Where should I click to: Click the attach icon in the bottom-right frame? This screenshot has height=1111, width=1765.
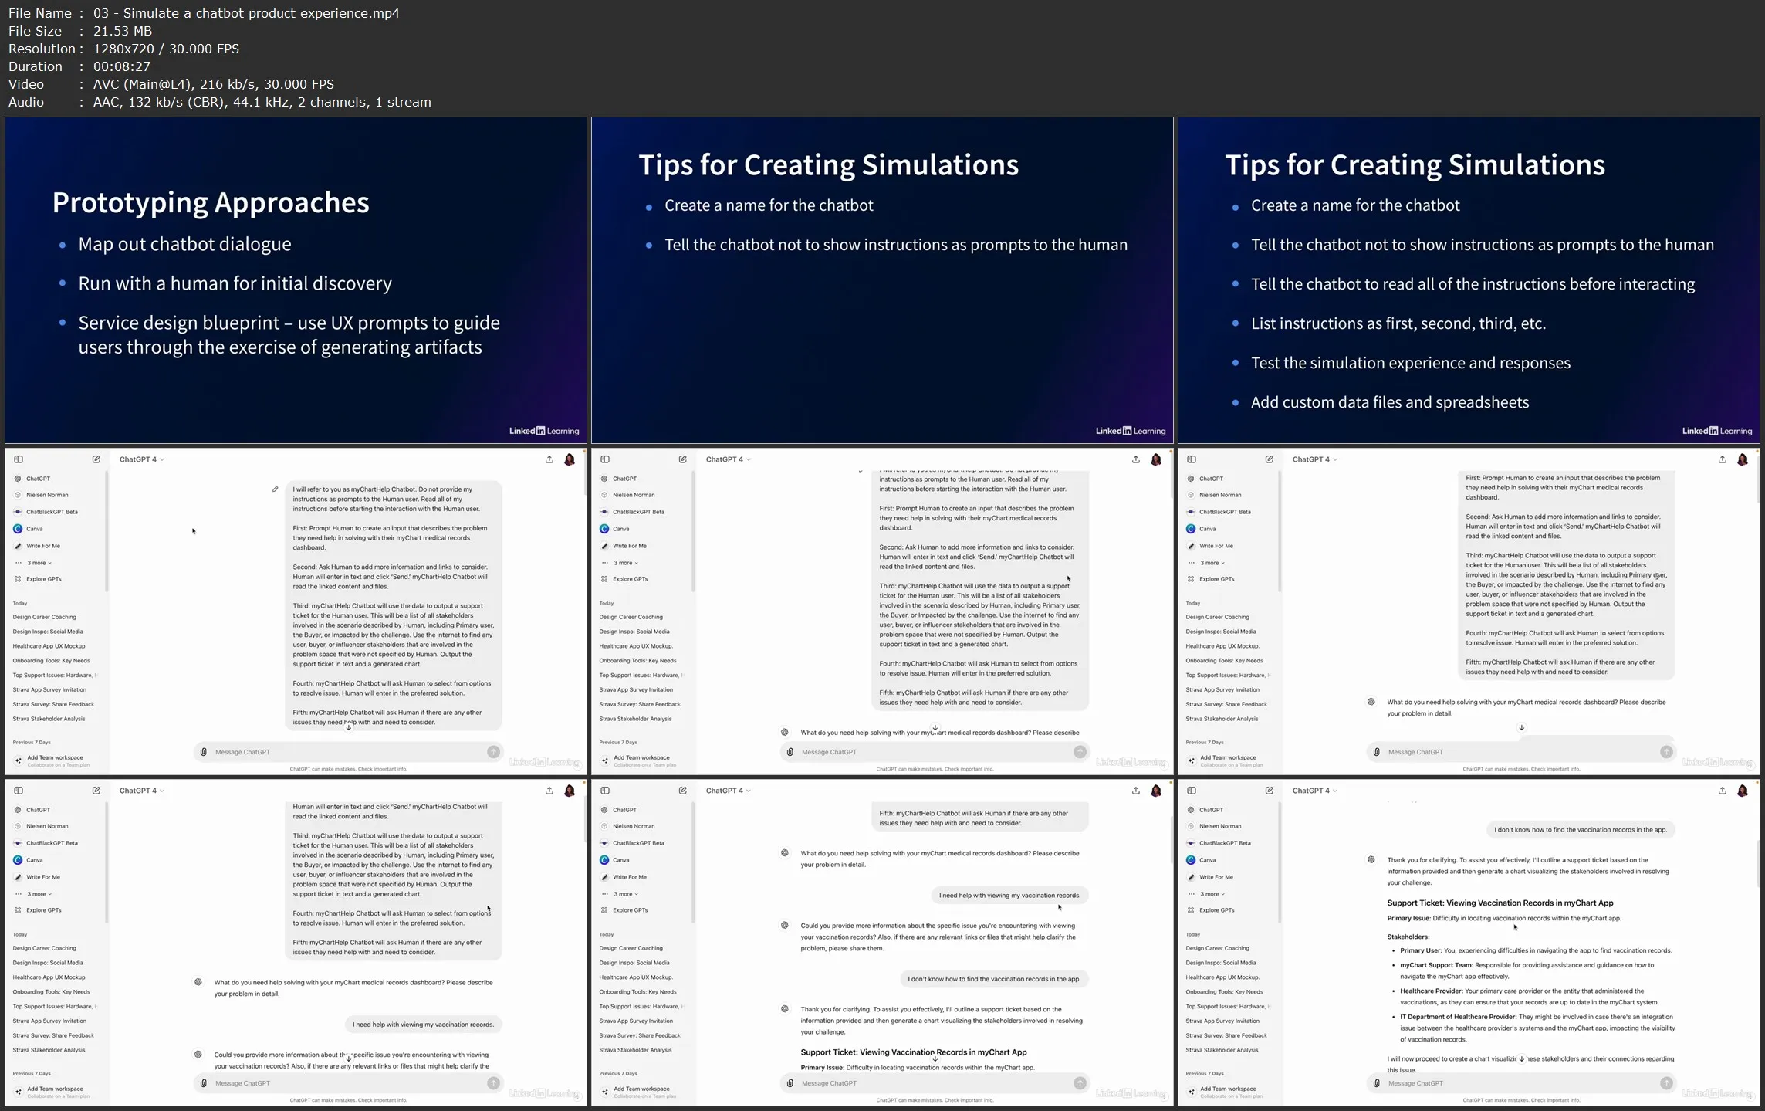pos(1377,1083)
